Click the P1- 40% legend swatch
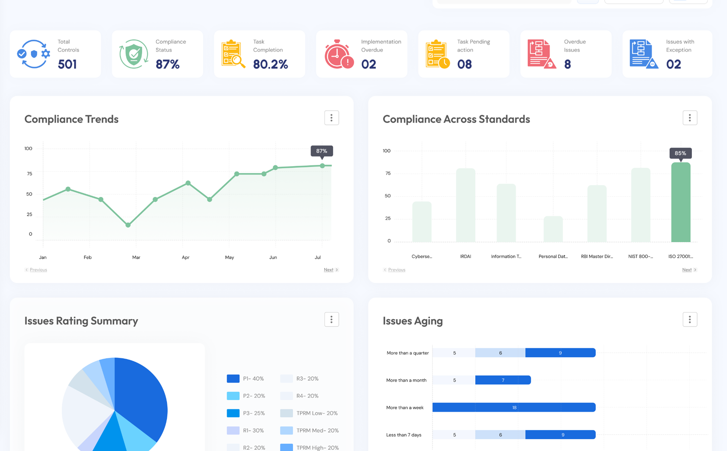Image resolution: width=727 pixels, height=451 pixels. pos(233,379)
